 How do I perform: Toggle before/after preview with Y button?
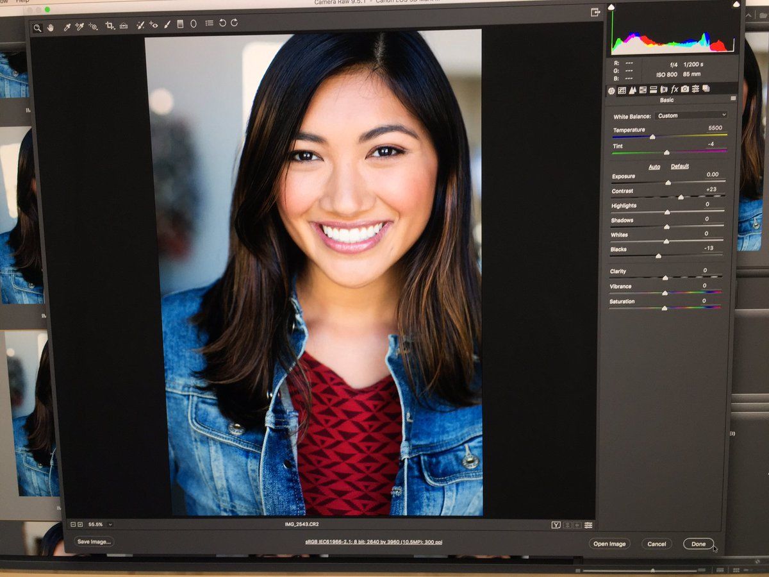(x=556, y=525)
